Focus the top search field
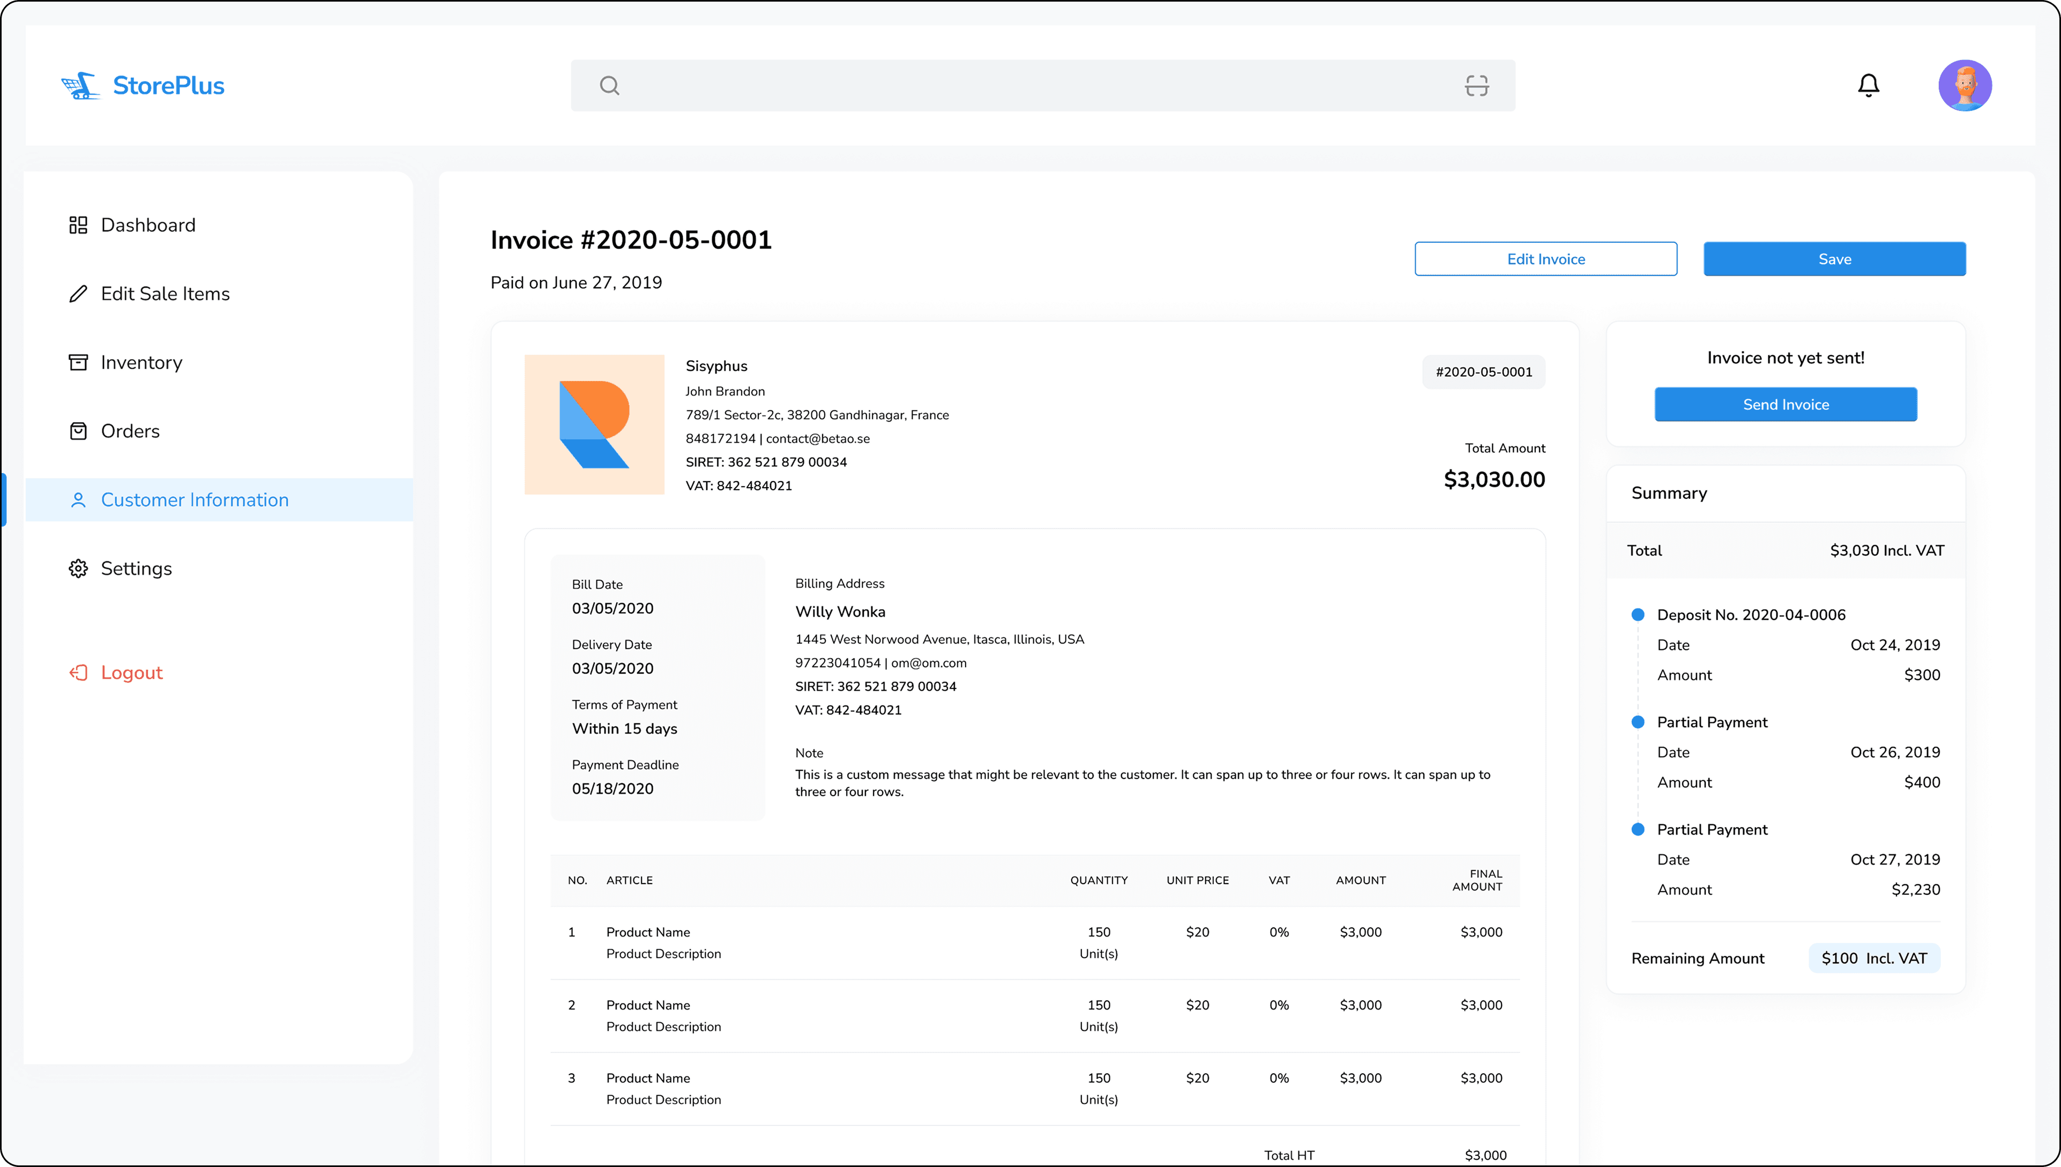Screen dimensions: 2061x1167 click(x=1043, y=86)
